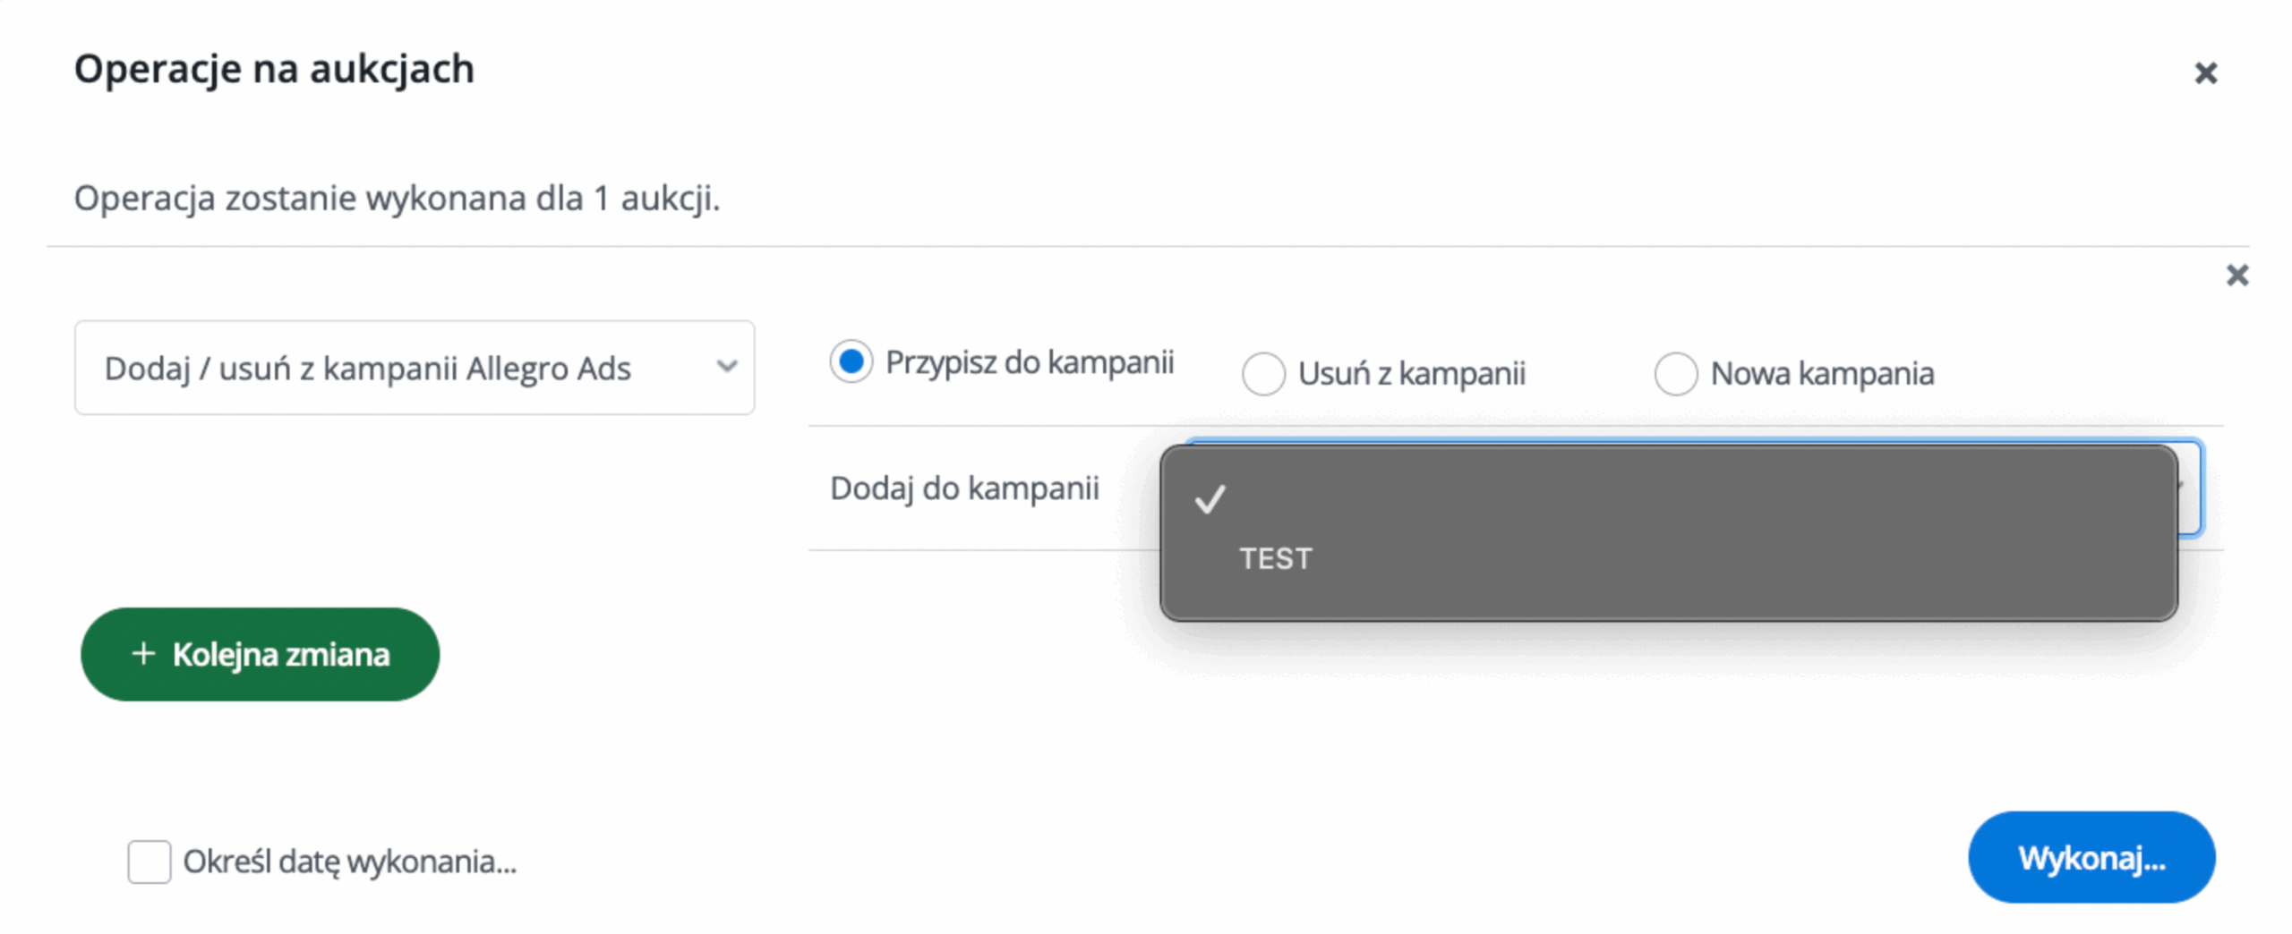The height and width of the screenshot is (934, 2292).
Task: Enable the Określ datę wykonania checkbox
Action: click(x=149, y=862)
